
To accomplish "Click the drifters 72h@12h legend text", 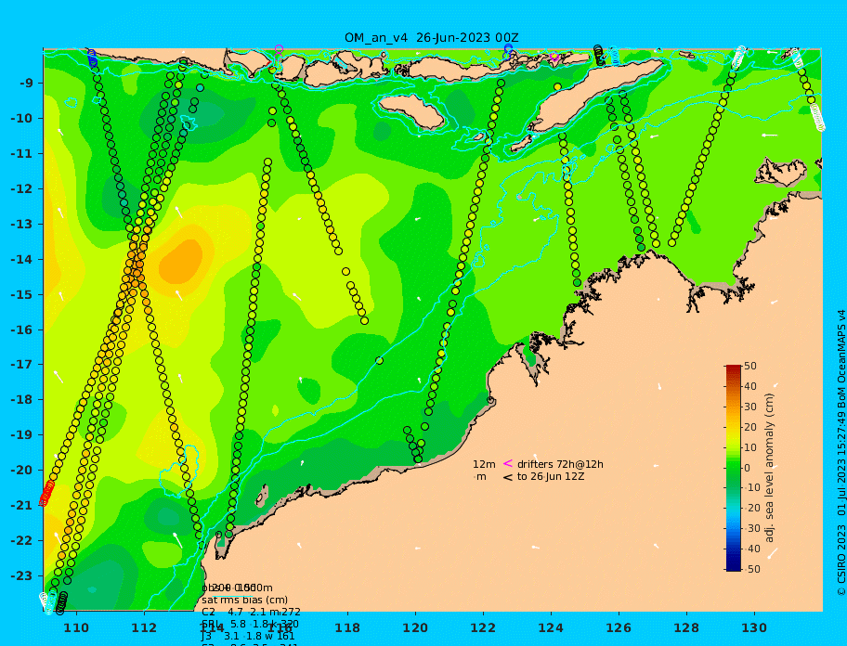I will point(560,464).
